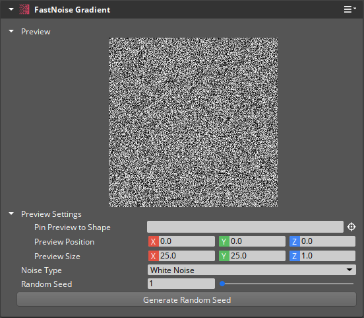Screen dimensions: 364x318
Task: Click the Random Seed slider handle
Action: pyautogui.click(x=222, y=284)
